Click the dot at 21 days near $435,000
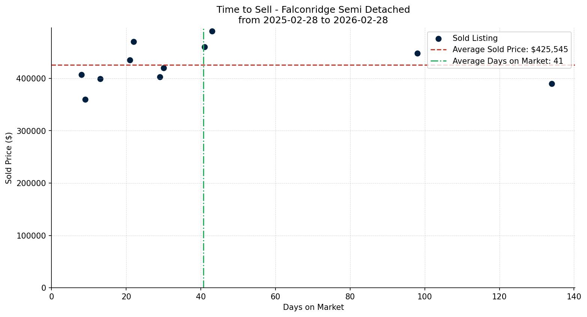Image resolution: width=587 pixels, height=317 pixels. (130, 60)
